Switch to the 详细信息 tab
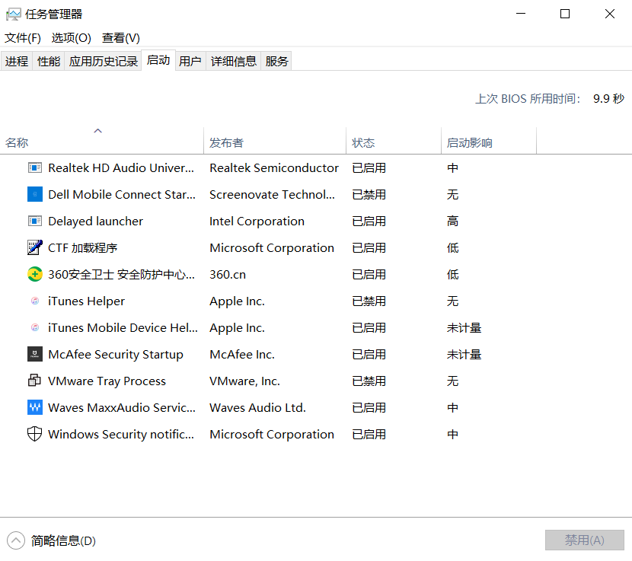The image size is (632, 561). 233,61
